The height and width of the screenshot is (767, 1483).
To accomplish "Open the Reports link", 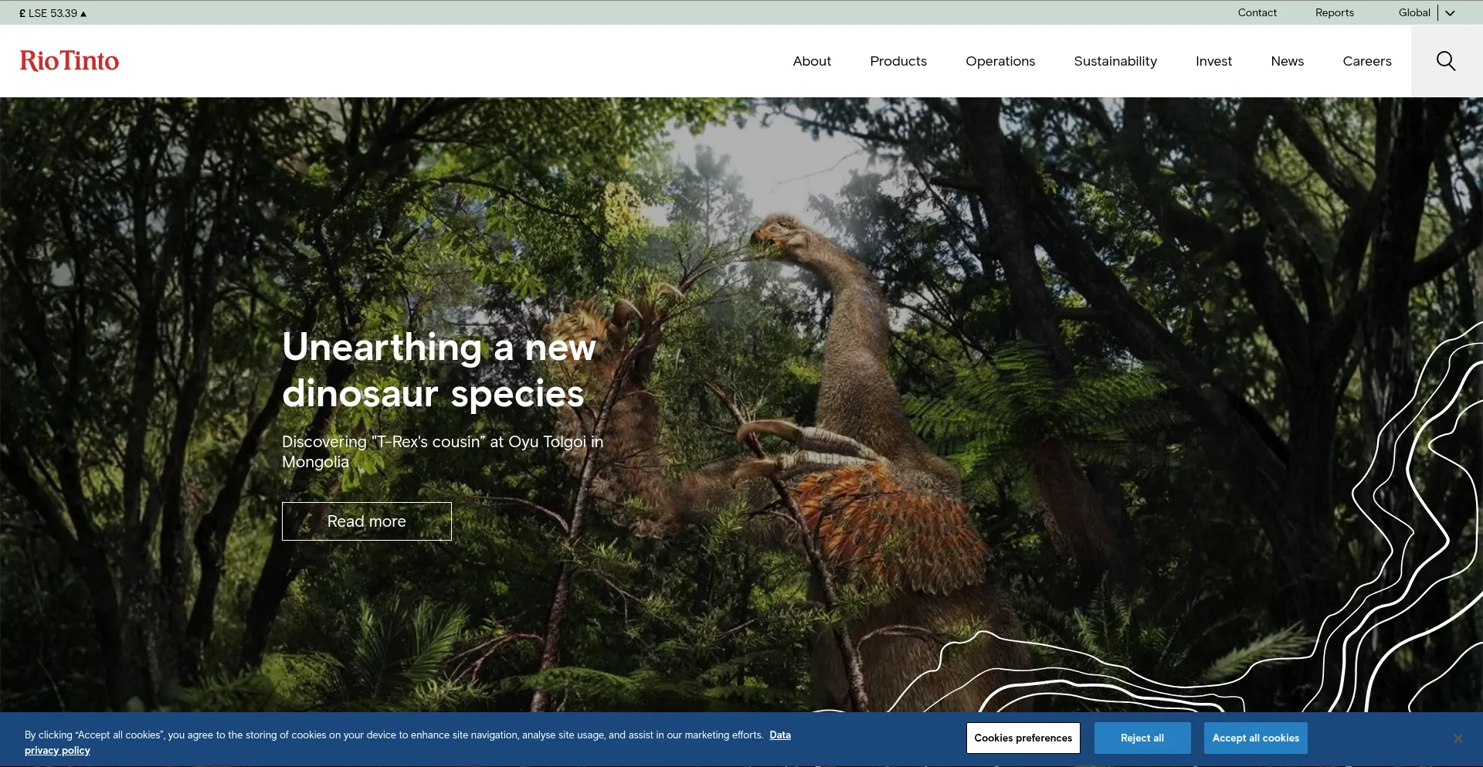I will [x=1334, y=13].
